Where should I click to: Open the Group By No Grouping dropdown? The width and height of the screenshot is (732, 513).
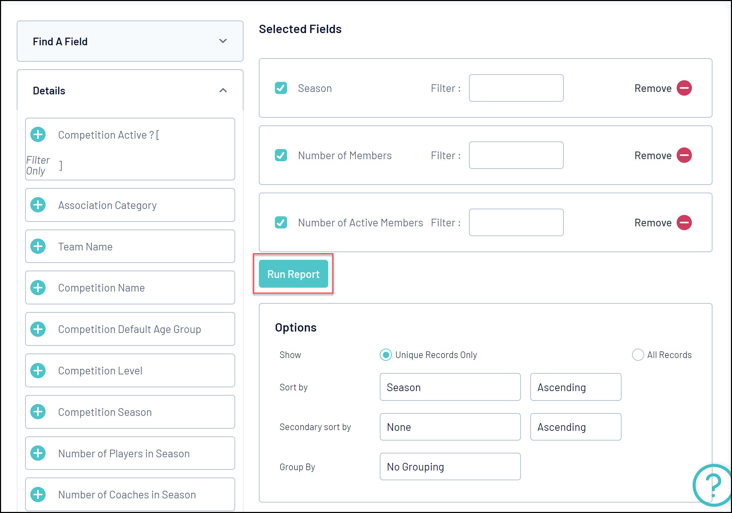tap(450, 467)
